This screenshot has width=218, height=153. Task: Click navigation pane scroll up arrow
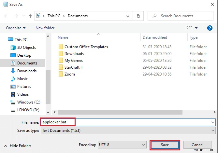click(x=48, y=36)
